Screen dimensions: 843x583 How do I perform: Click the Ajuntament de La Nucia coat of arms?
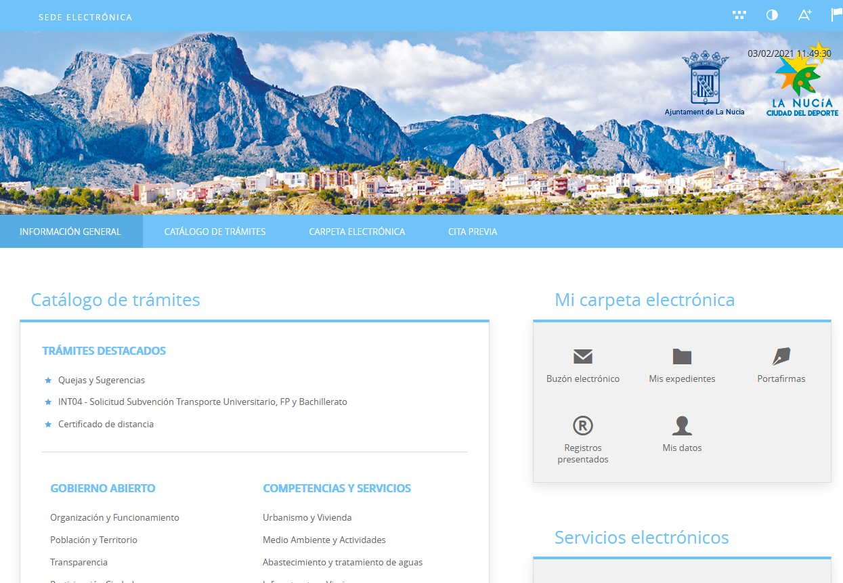pyautogui.click(x=705, y=83)
